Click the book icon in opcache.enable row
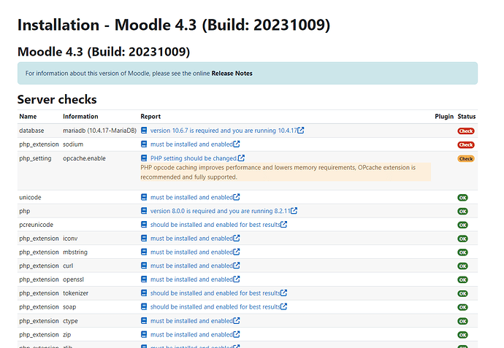The width and height of the screenshot is (504, 348). pos(144,158)
